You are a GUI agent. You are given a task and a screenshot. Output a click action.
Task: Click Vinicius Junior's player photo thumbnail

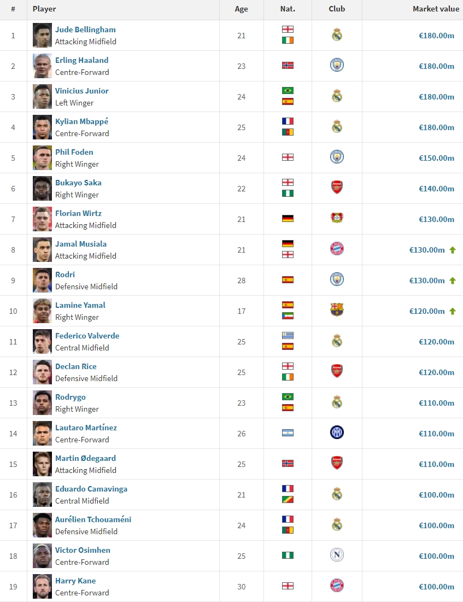(x=42, y=97)
